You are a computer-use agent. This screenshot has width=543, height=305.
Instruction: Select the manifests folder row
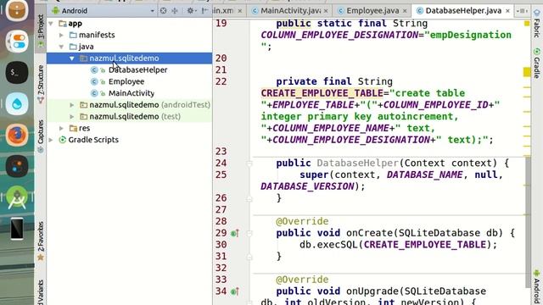click(x=130, y=35)
